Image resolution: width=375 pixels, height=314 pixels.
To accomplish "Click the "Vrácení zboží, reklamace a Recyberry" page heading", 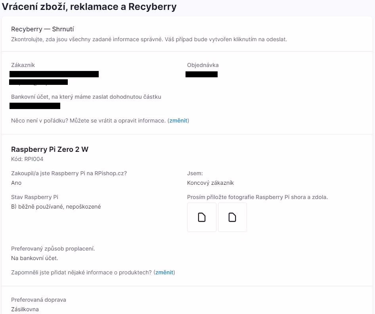I will pyautogui.click(x=90, y=7).
